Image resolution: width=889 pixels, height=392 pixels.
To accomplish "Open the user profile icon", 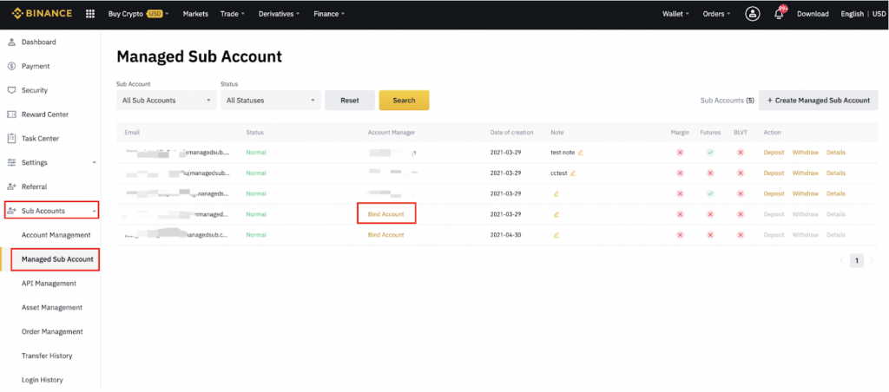I will click(753, 14).
